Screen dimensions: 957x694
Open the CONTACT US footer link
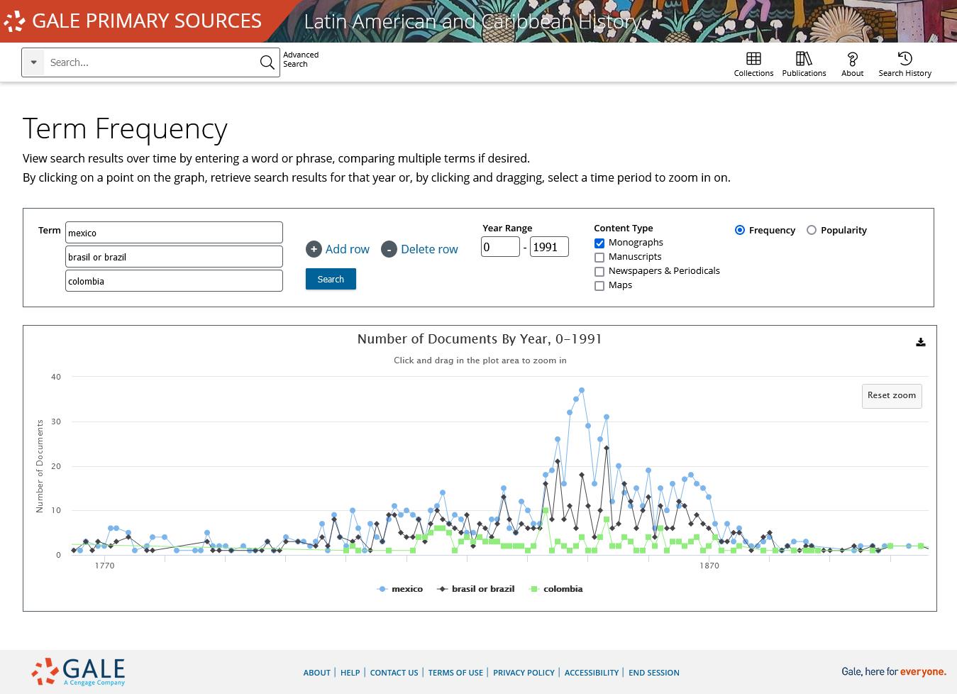pos(394,673)
